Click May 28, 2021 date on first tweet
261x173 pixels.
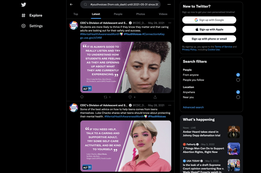[156, 23]
